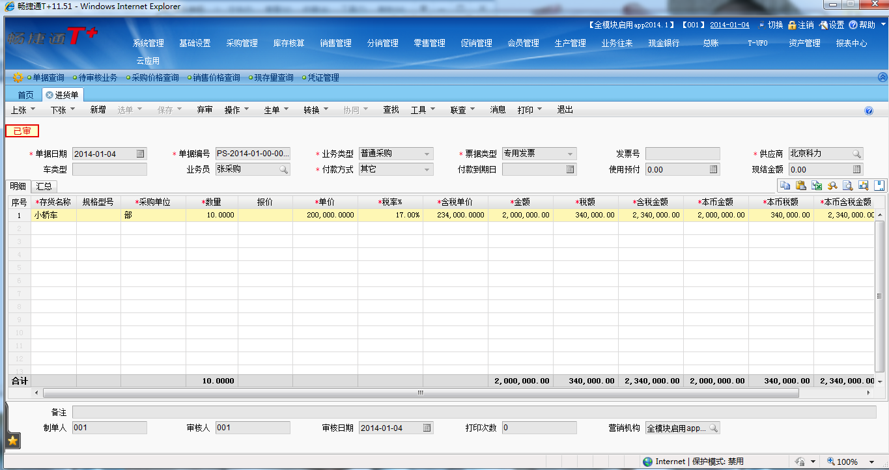Click the copy rows icon above the grid
Image resolution: width=889 pixels, height=470 pixels.
(x=785, y=186)
